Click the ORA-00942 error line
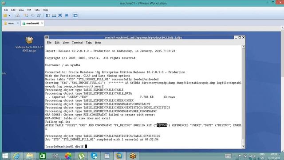 tap(78, 118)
